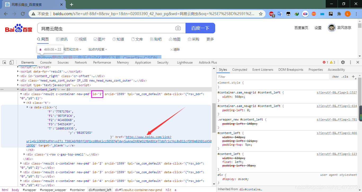Select the Baidu 资讯 search category
Viewport: 362px width, 192px height.
pyautogui.click(x=62, y=39)
